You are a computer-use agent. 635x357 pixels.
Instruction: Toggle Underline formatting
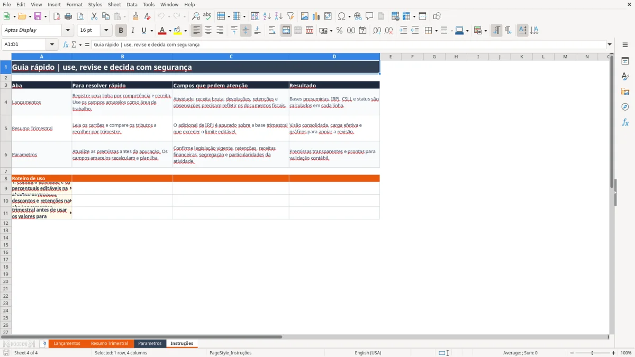click(143, 31)
